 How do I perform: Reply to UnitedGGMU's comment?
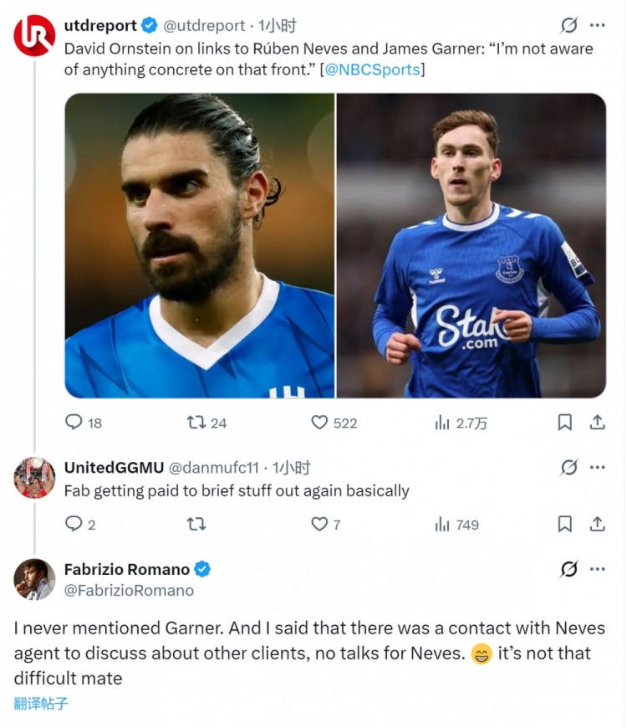click(x=74, y=524)
